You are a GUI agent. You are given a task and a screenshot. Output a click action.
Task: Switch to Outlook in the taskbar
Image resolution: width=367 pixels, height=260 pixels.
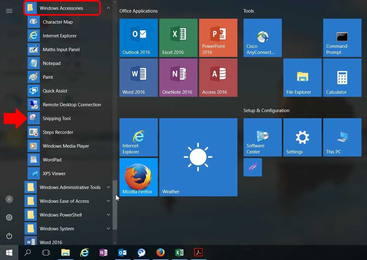(123, 253)
